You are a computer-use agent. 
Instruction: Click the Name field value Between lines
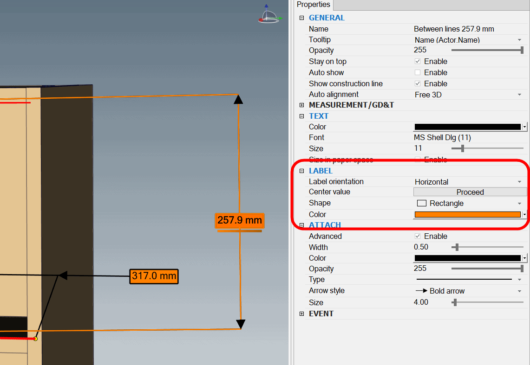(454, 29)
